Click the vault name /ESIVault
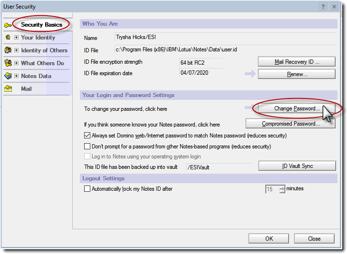Image resolution: width=347 pixels, height=254 pixels. (219, 167)
